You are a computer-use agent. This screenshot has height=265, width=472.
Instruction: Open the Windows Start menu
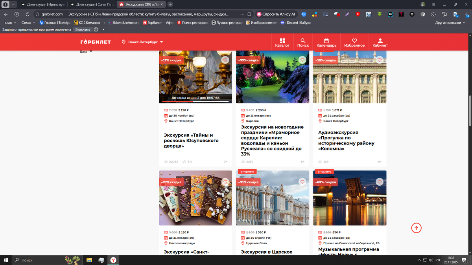coord(6,260)
